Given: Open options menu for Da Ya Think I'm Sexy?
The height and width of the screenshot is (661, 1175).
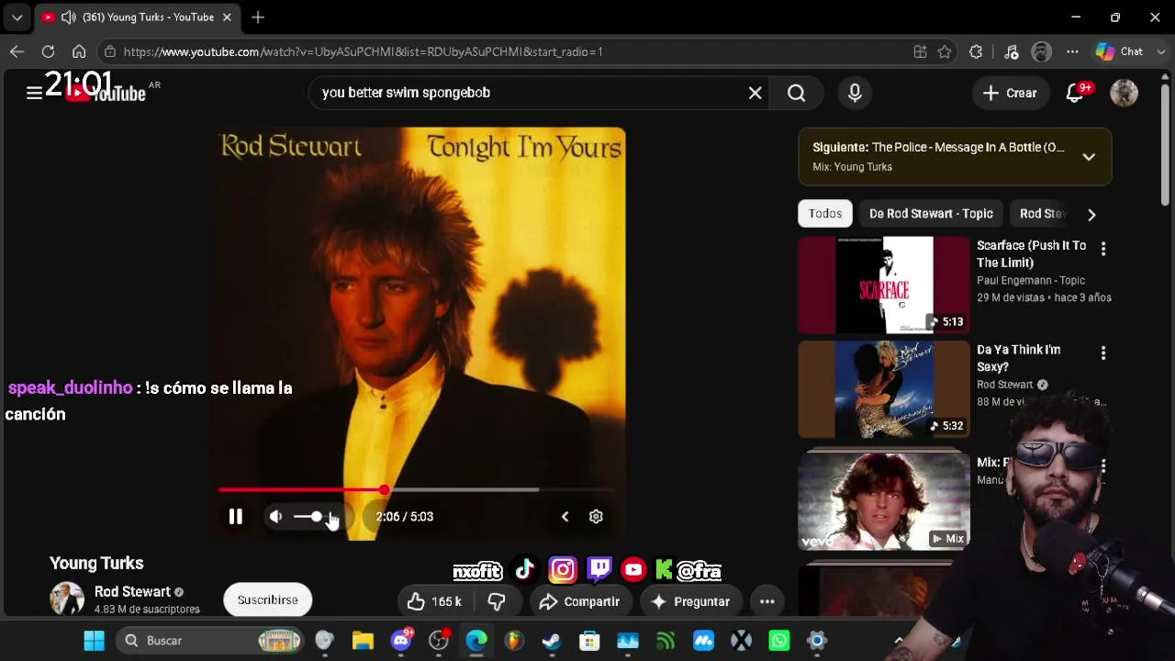Looking at the screenshot, I should pos(1103,353).
